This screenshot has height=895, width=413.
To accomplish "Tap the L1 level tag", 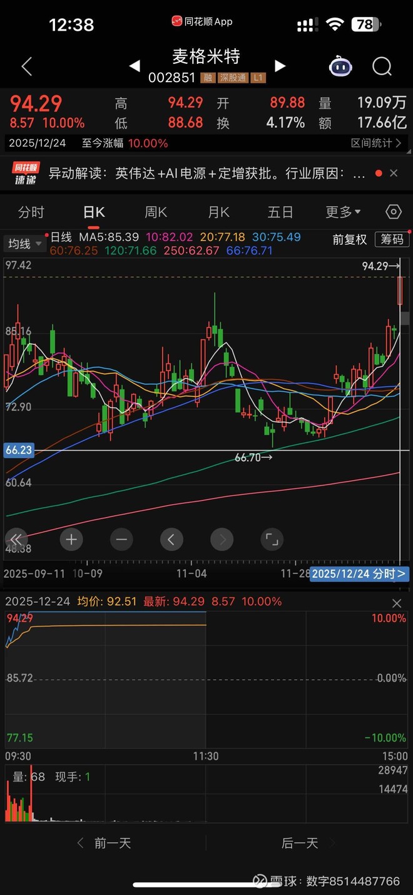I will (x=258, y=78).
